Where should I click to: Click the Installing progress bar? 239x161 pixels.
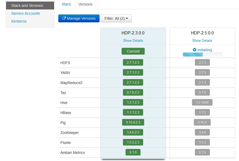202,55
